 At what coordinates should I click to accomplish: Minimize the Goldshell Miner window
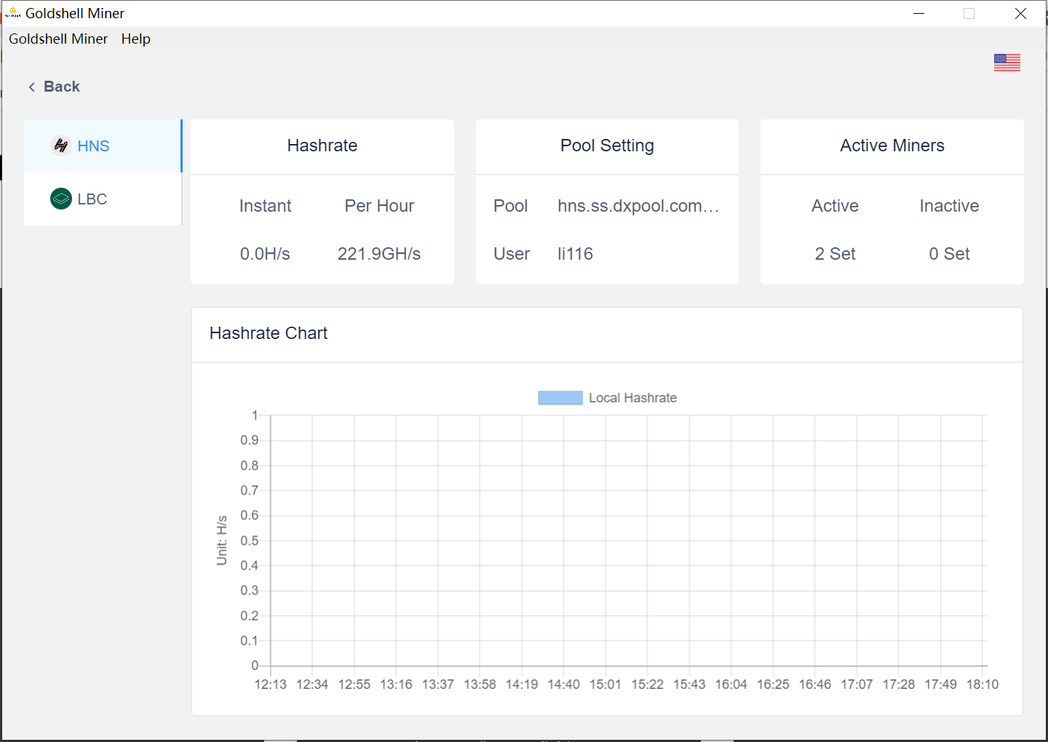point(919,13)
